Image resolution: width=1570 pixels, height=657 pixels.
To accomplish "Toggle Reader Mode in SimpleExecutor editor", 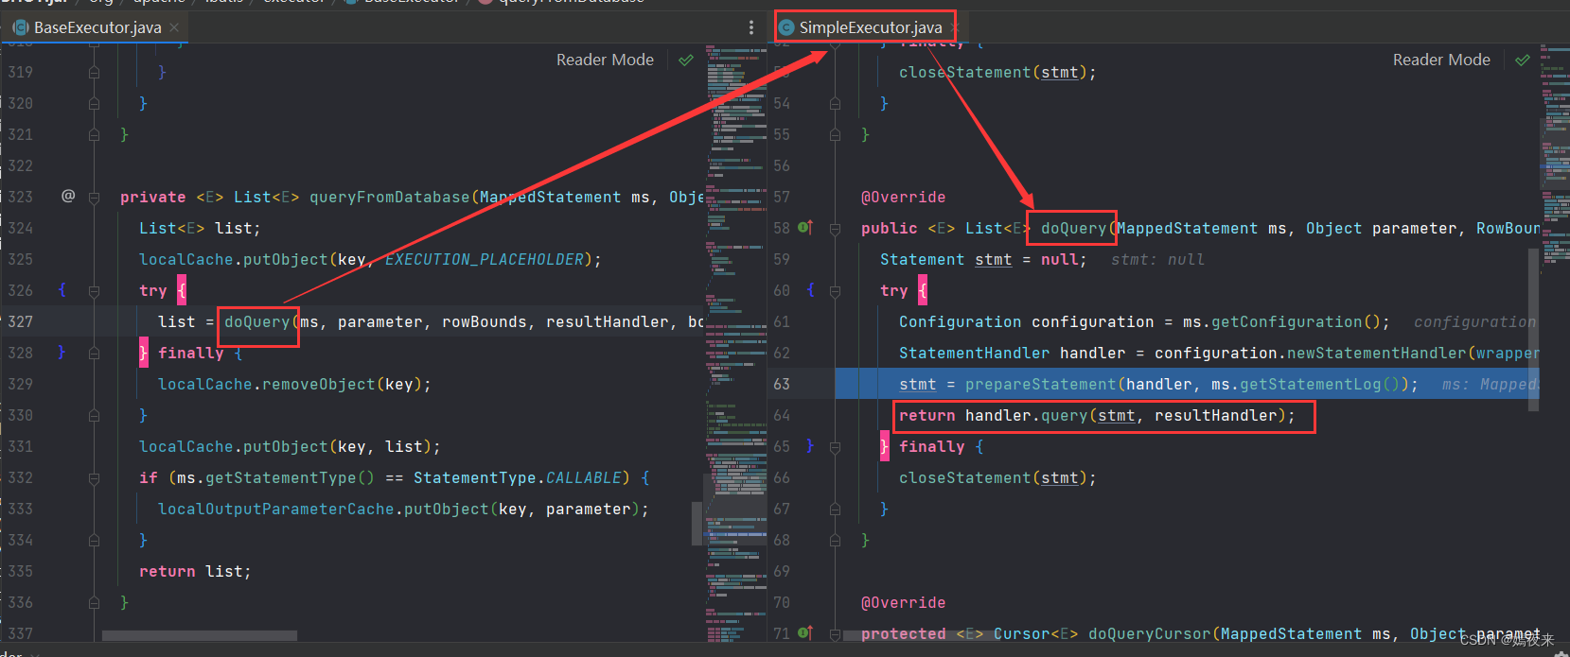I will tap(1441, 60).
